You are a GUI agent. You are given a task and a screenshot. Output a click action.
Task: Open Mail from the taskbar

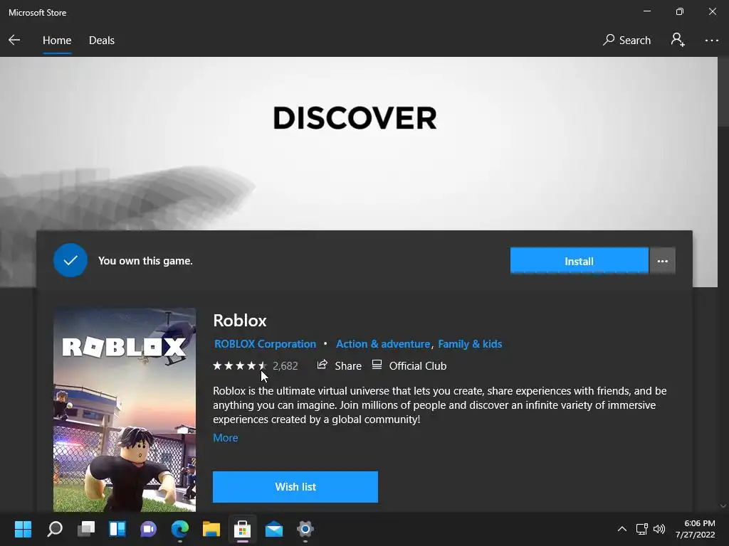click(274, 529)
